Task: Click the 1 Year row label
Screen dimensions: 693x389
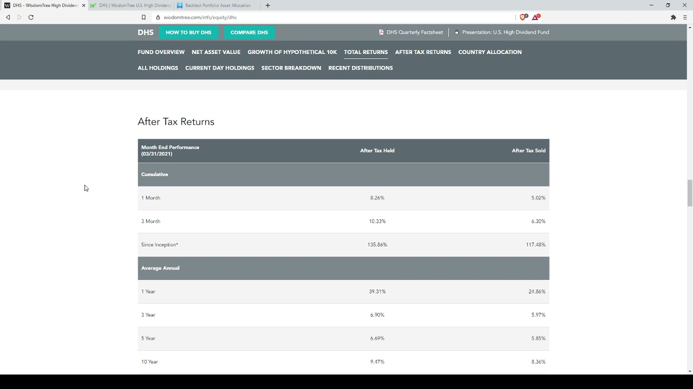Action: point(148,292)
